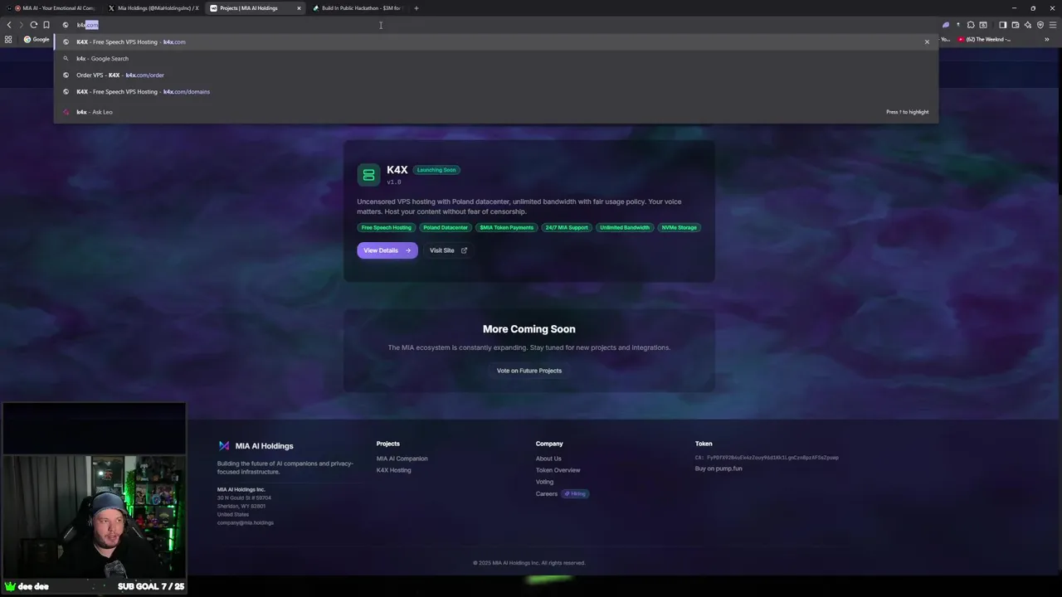
Task: Open K4X Visit Site external link
Action: [448, 250]
